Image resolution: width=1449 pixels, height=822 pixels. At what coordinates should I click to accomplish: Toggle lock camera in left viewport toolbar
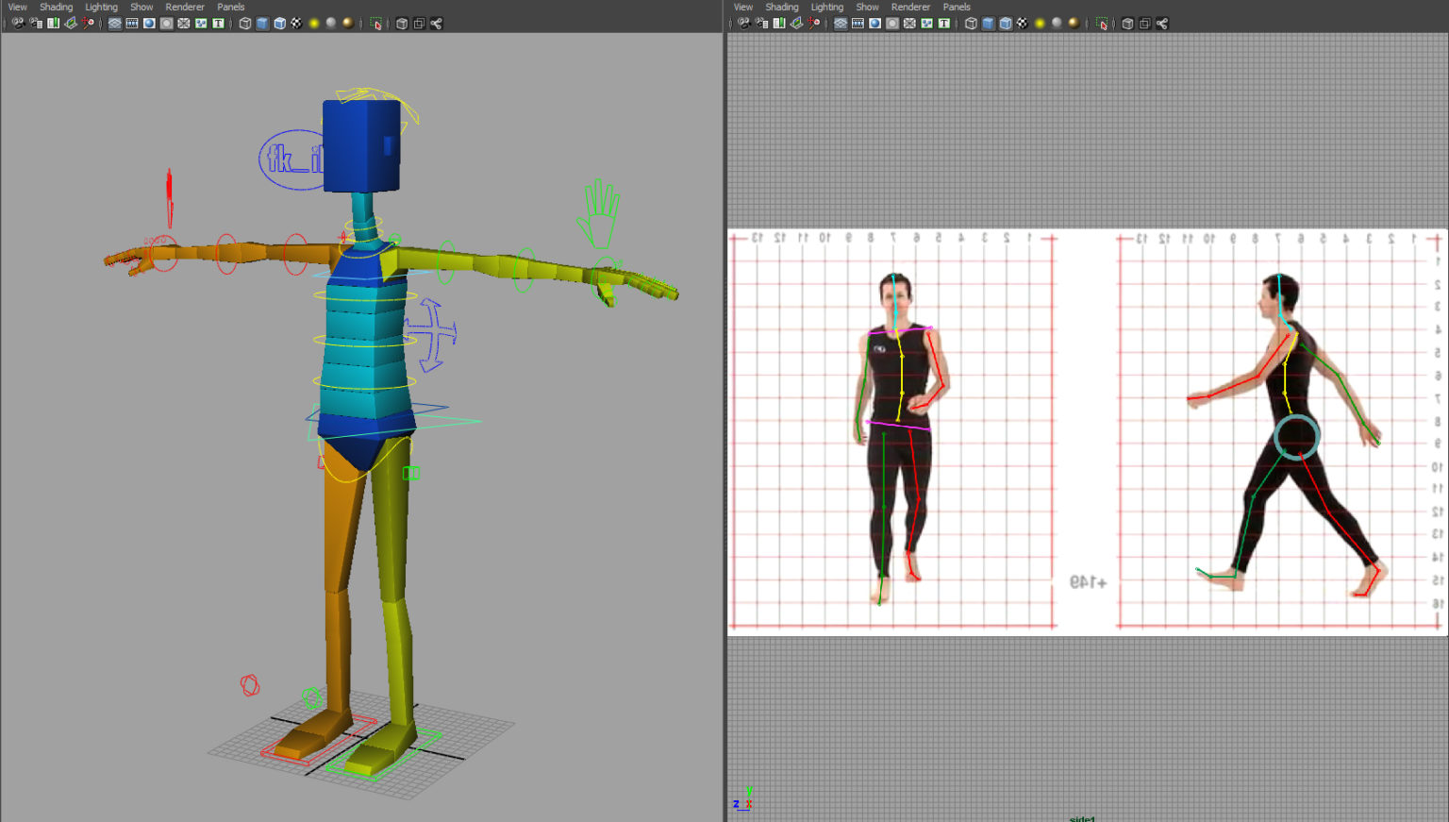(35, 24)
